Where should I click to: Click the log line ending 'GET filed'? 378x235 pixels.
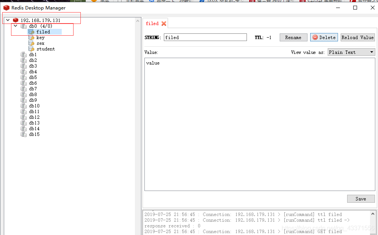(243, 232)
